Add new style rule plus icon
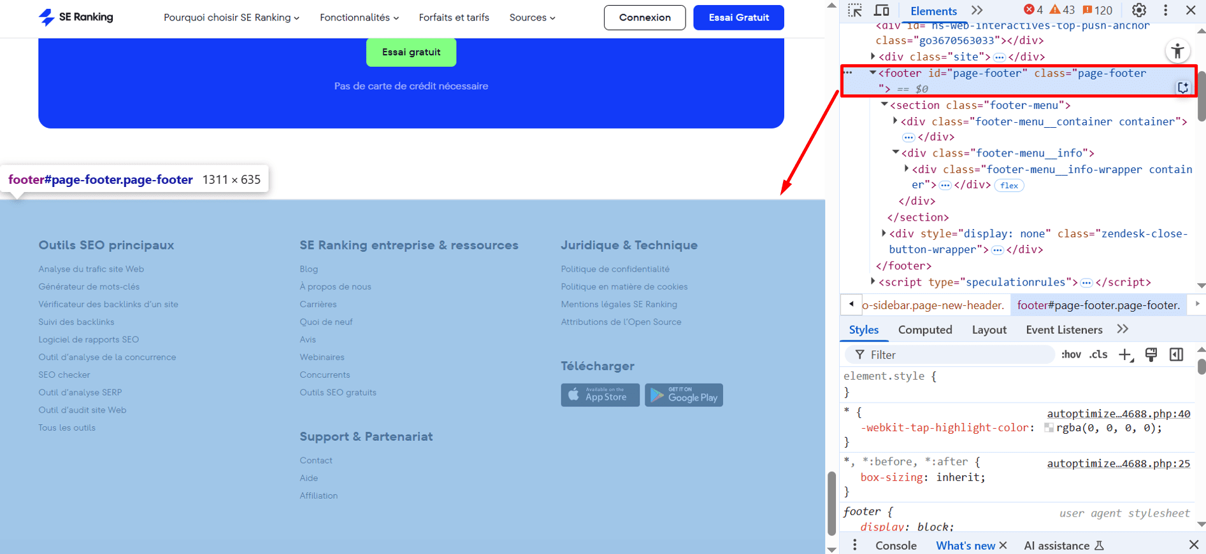The height and width of the screenshot is (554, 1206). tap(1126, 355)
